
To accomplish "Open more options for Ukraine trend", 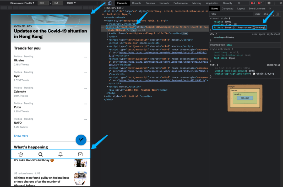I will pos(85,57).
